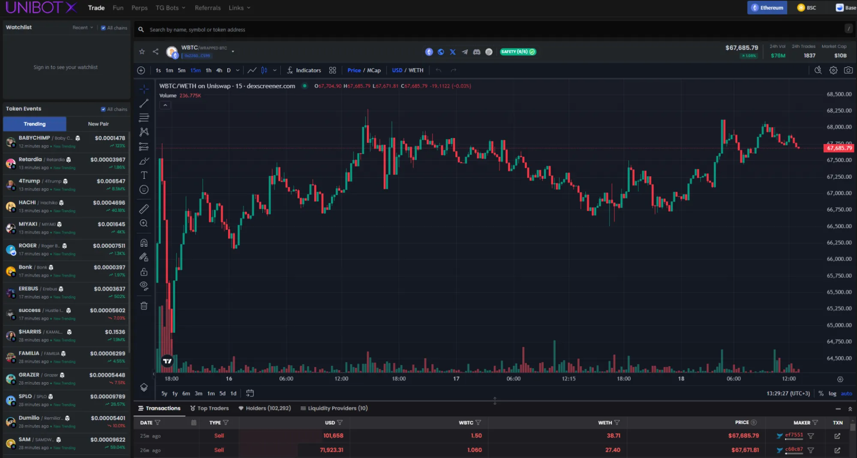
Task: Take a chart snapshot with the camera icon
Action: click(x=848, y=70)
